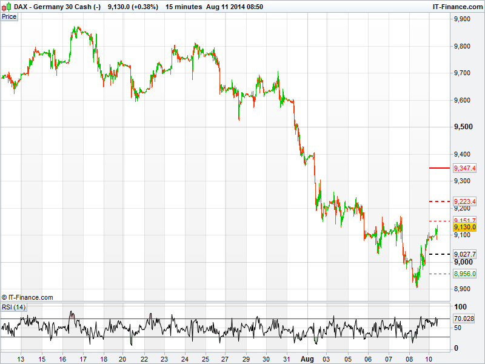Select the 9,223.4 dashed resistance label
Viewport: 485px width, 364px height.
point(465,201)
